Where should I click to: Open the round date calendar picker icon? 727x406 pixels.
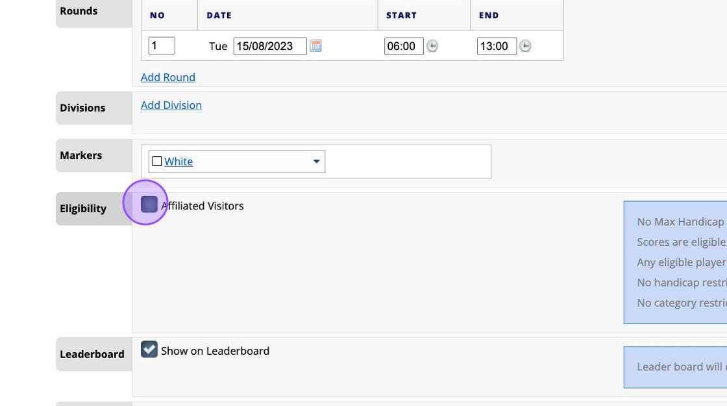(x=315, y=46)
